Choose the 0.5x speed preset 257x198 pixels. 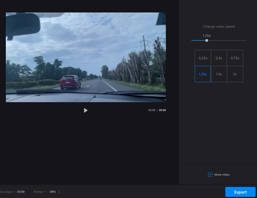(219, 58)
